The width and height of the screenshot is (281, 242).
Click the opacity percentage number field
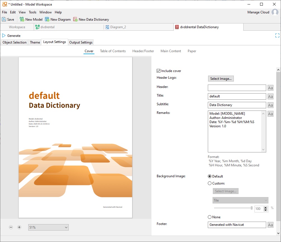point(259,209)
